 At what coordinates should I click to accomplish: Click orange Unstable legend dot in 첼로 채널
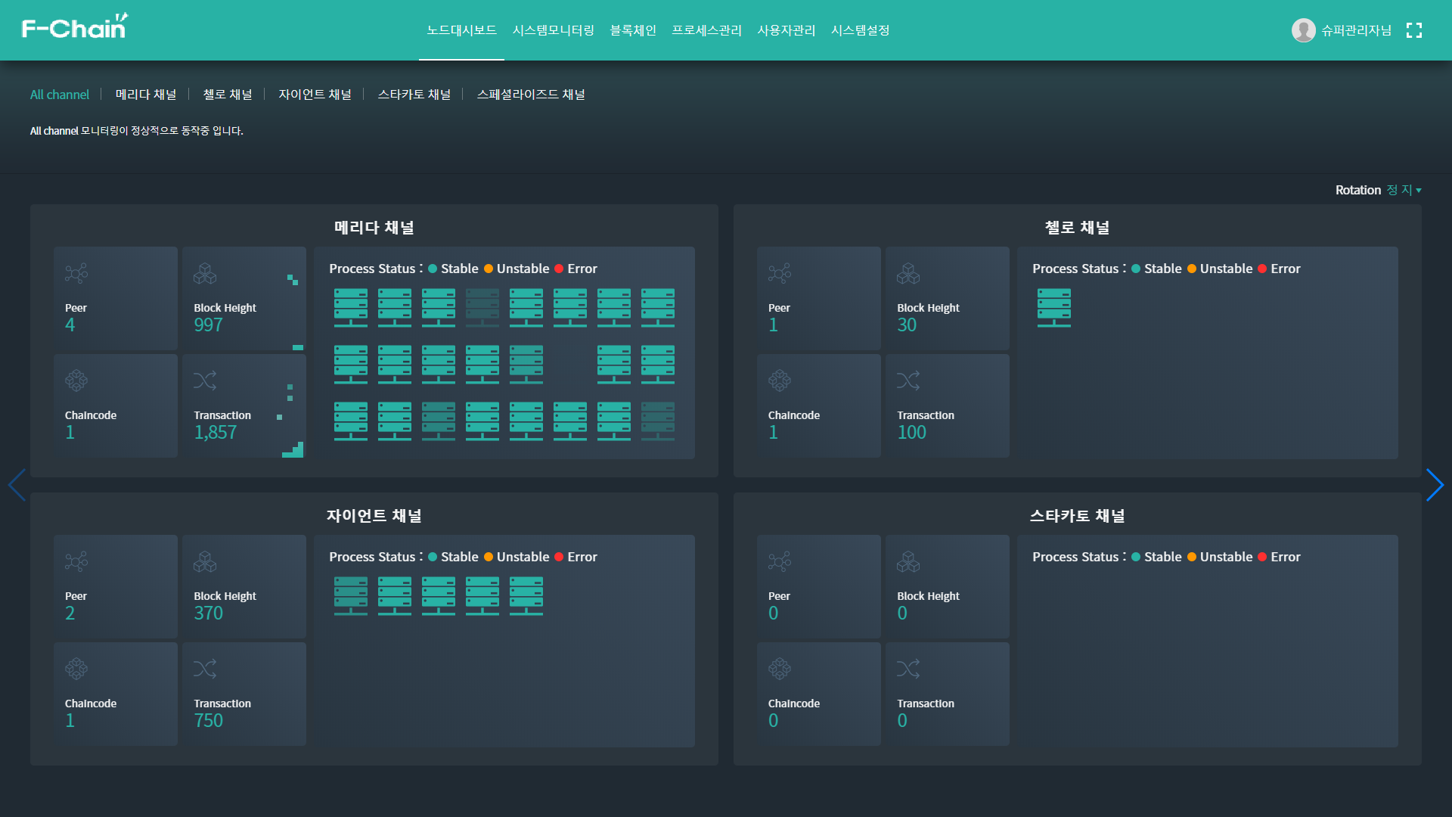tap(1192, 269)
